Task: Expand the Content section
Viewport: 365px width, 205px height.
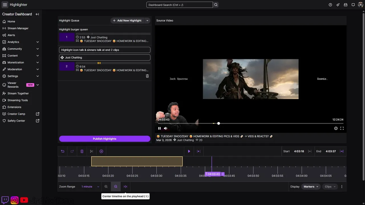Action: click(38, 56)
